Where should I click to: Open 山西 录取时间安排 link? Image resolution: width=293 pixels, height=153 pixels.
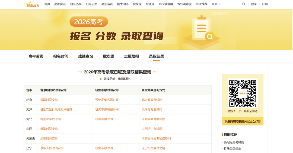(x=49, y=129)
